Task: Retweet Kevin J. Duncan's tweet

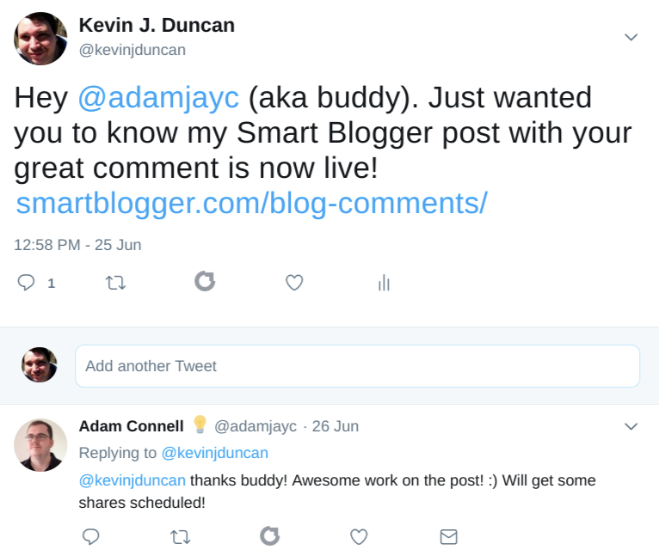Action: point(115,282)
